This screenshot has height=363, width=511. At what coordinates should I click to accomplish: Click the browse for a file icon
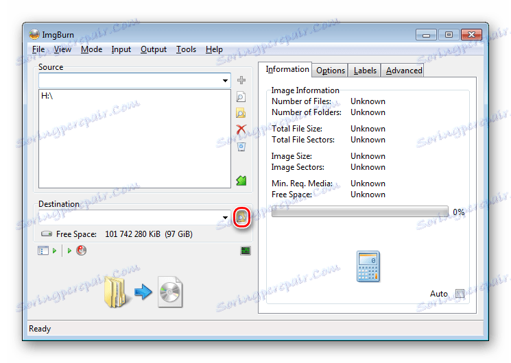(x=241, y=97)
